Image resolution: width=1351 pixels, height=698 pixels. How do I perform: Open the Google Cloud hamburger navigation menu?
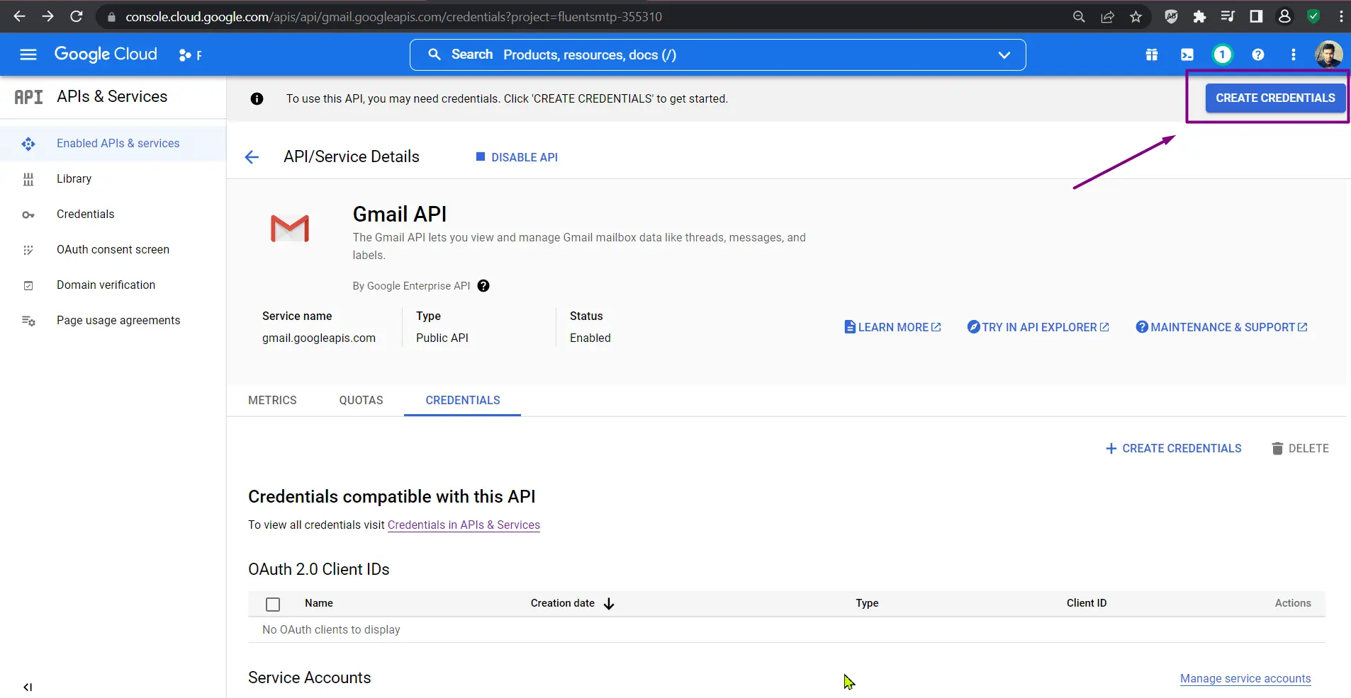click(x=28, y=55)
